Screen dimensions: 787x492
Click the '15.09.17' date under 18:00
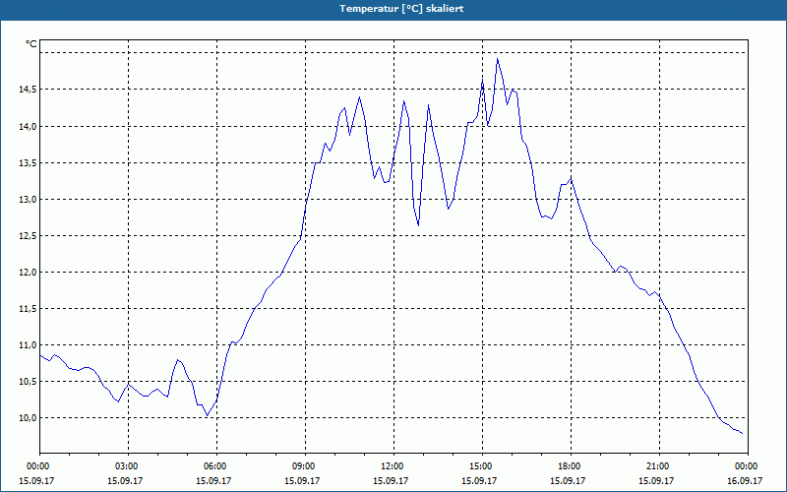point(568,480)
